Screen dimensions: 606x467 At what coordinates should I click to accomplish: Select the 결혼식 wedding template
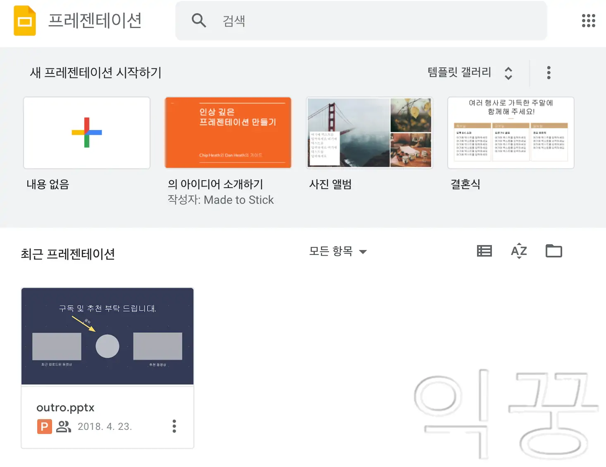pos(511,132)
